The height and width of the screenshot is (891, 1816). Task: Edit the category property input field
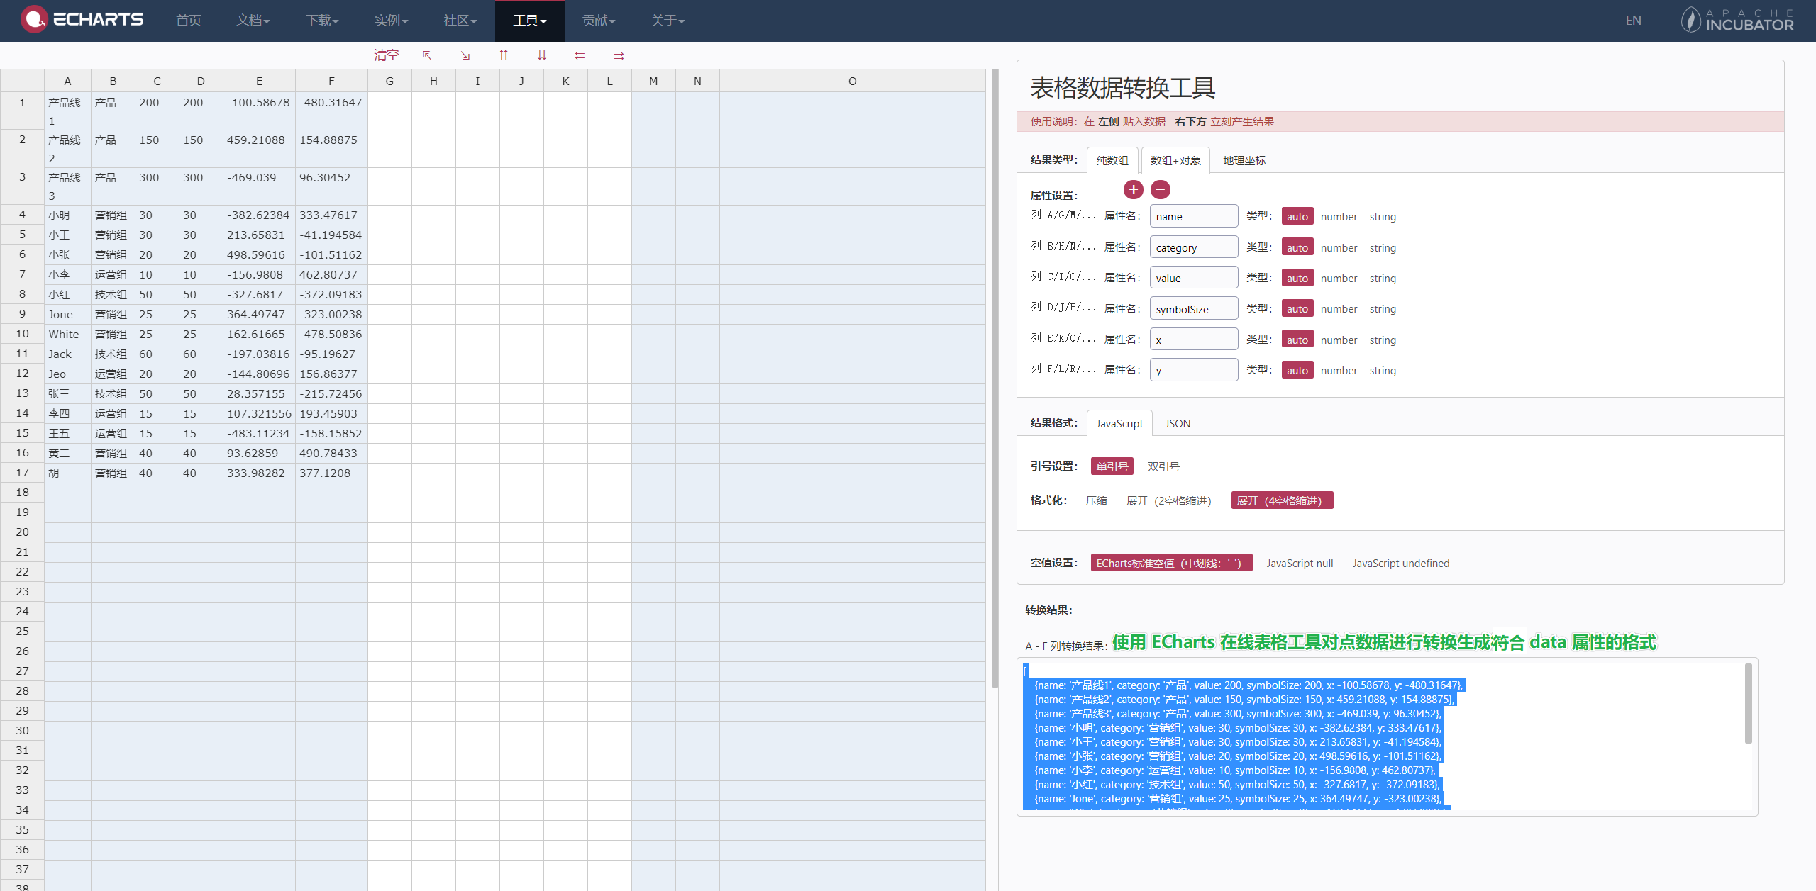(x=1194, y=247)
